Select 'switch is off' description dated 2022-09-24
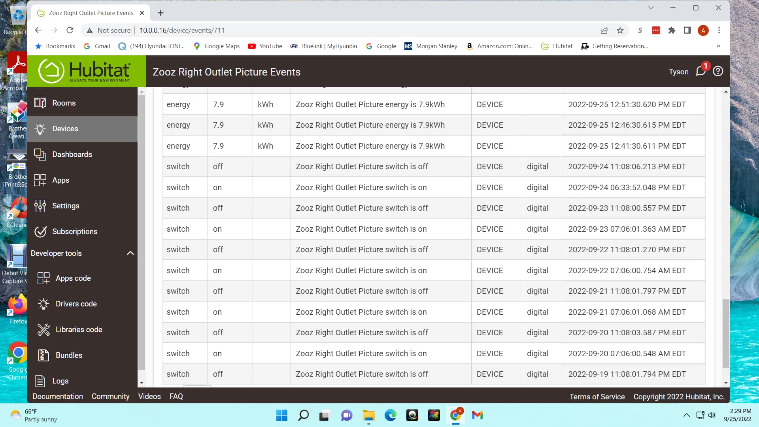759x427 pixels. click(x=362, y=166)
